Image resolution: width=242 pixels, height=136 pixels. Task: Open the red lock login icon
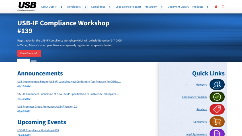216,7
